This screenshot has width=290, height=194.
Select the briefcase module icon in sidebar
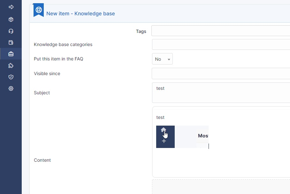coord(11,54)
